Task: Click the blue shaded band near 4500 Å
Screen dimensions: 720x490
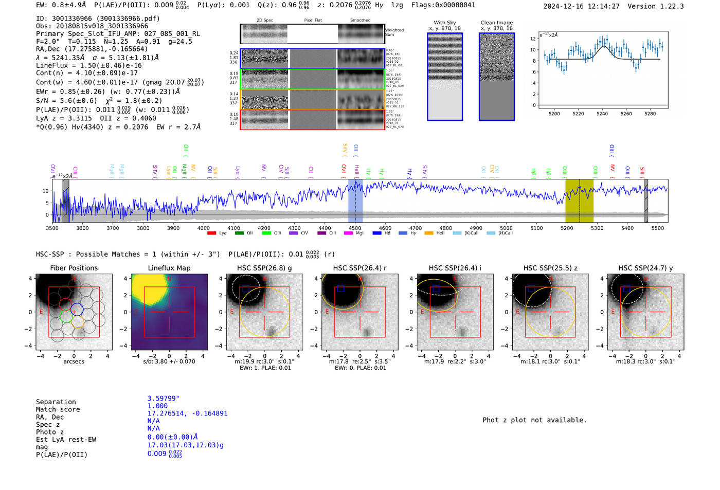Action: [x=355, y=201]
